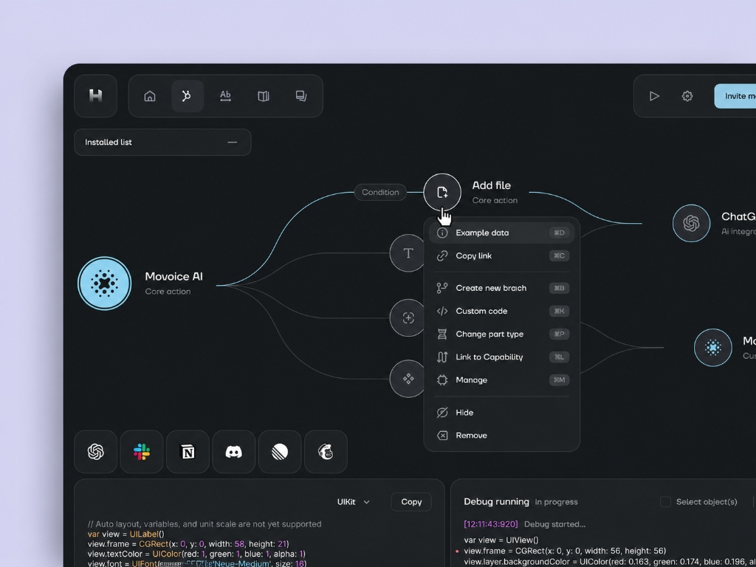Select the workflow branch toolbar icon
The image size is (756, 567).
coord(187,96)
